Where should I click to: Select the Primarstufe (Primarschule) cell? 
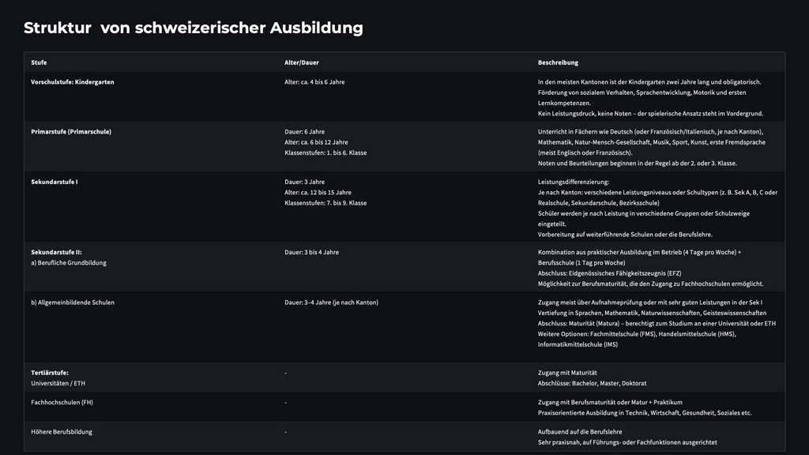click(x=71, y=132)
